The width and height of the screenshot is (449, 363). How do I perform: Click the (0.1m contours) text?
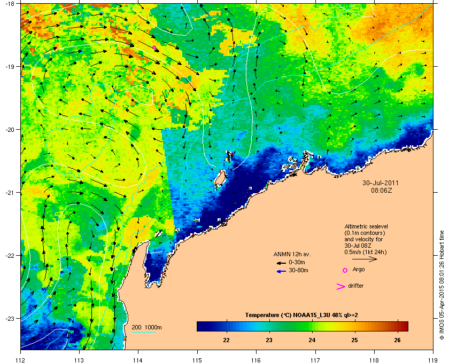pyautogui.click(x=365, y=233)
